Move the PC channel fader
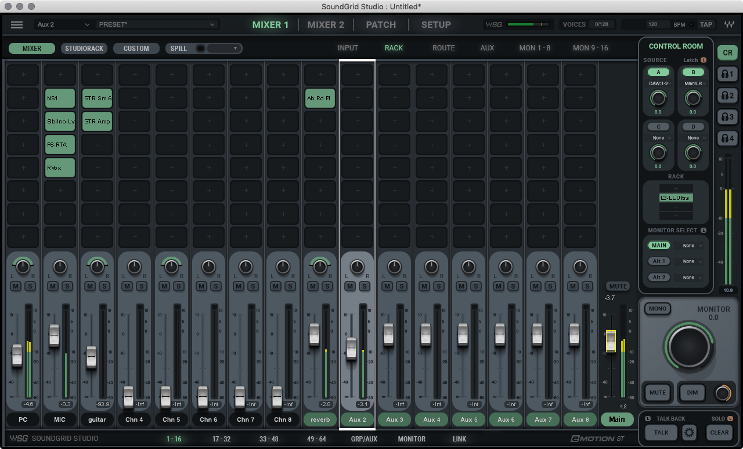 [x=17, y=354]
